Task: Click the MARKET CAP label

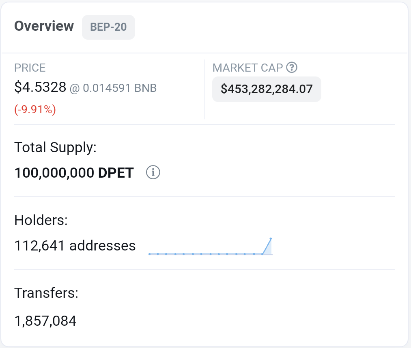Action: coord(248,68)
